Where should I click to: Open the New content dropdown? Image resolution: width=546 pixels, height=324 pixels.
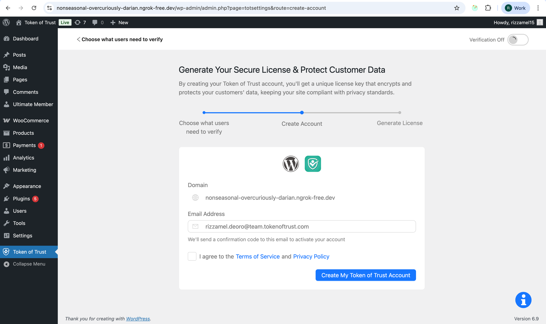119,22
